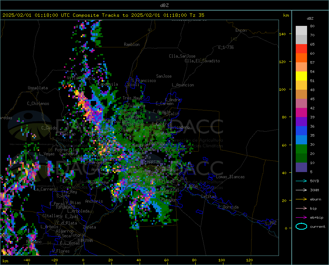This screenshot has height=265, width=329.
Task: Click the 140 km vertical axis tick label
Action: [x=282, y=34]
